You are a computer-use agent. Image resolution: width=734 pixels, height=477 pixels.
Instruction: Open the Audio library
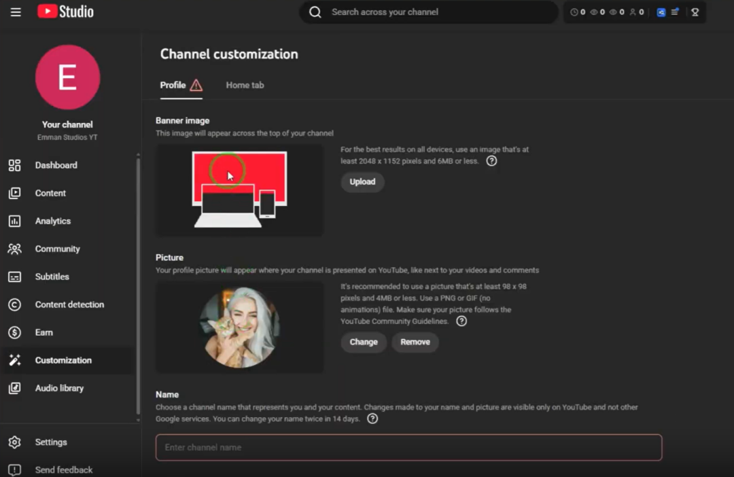[x=59, y=388]
